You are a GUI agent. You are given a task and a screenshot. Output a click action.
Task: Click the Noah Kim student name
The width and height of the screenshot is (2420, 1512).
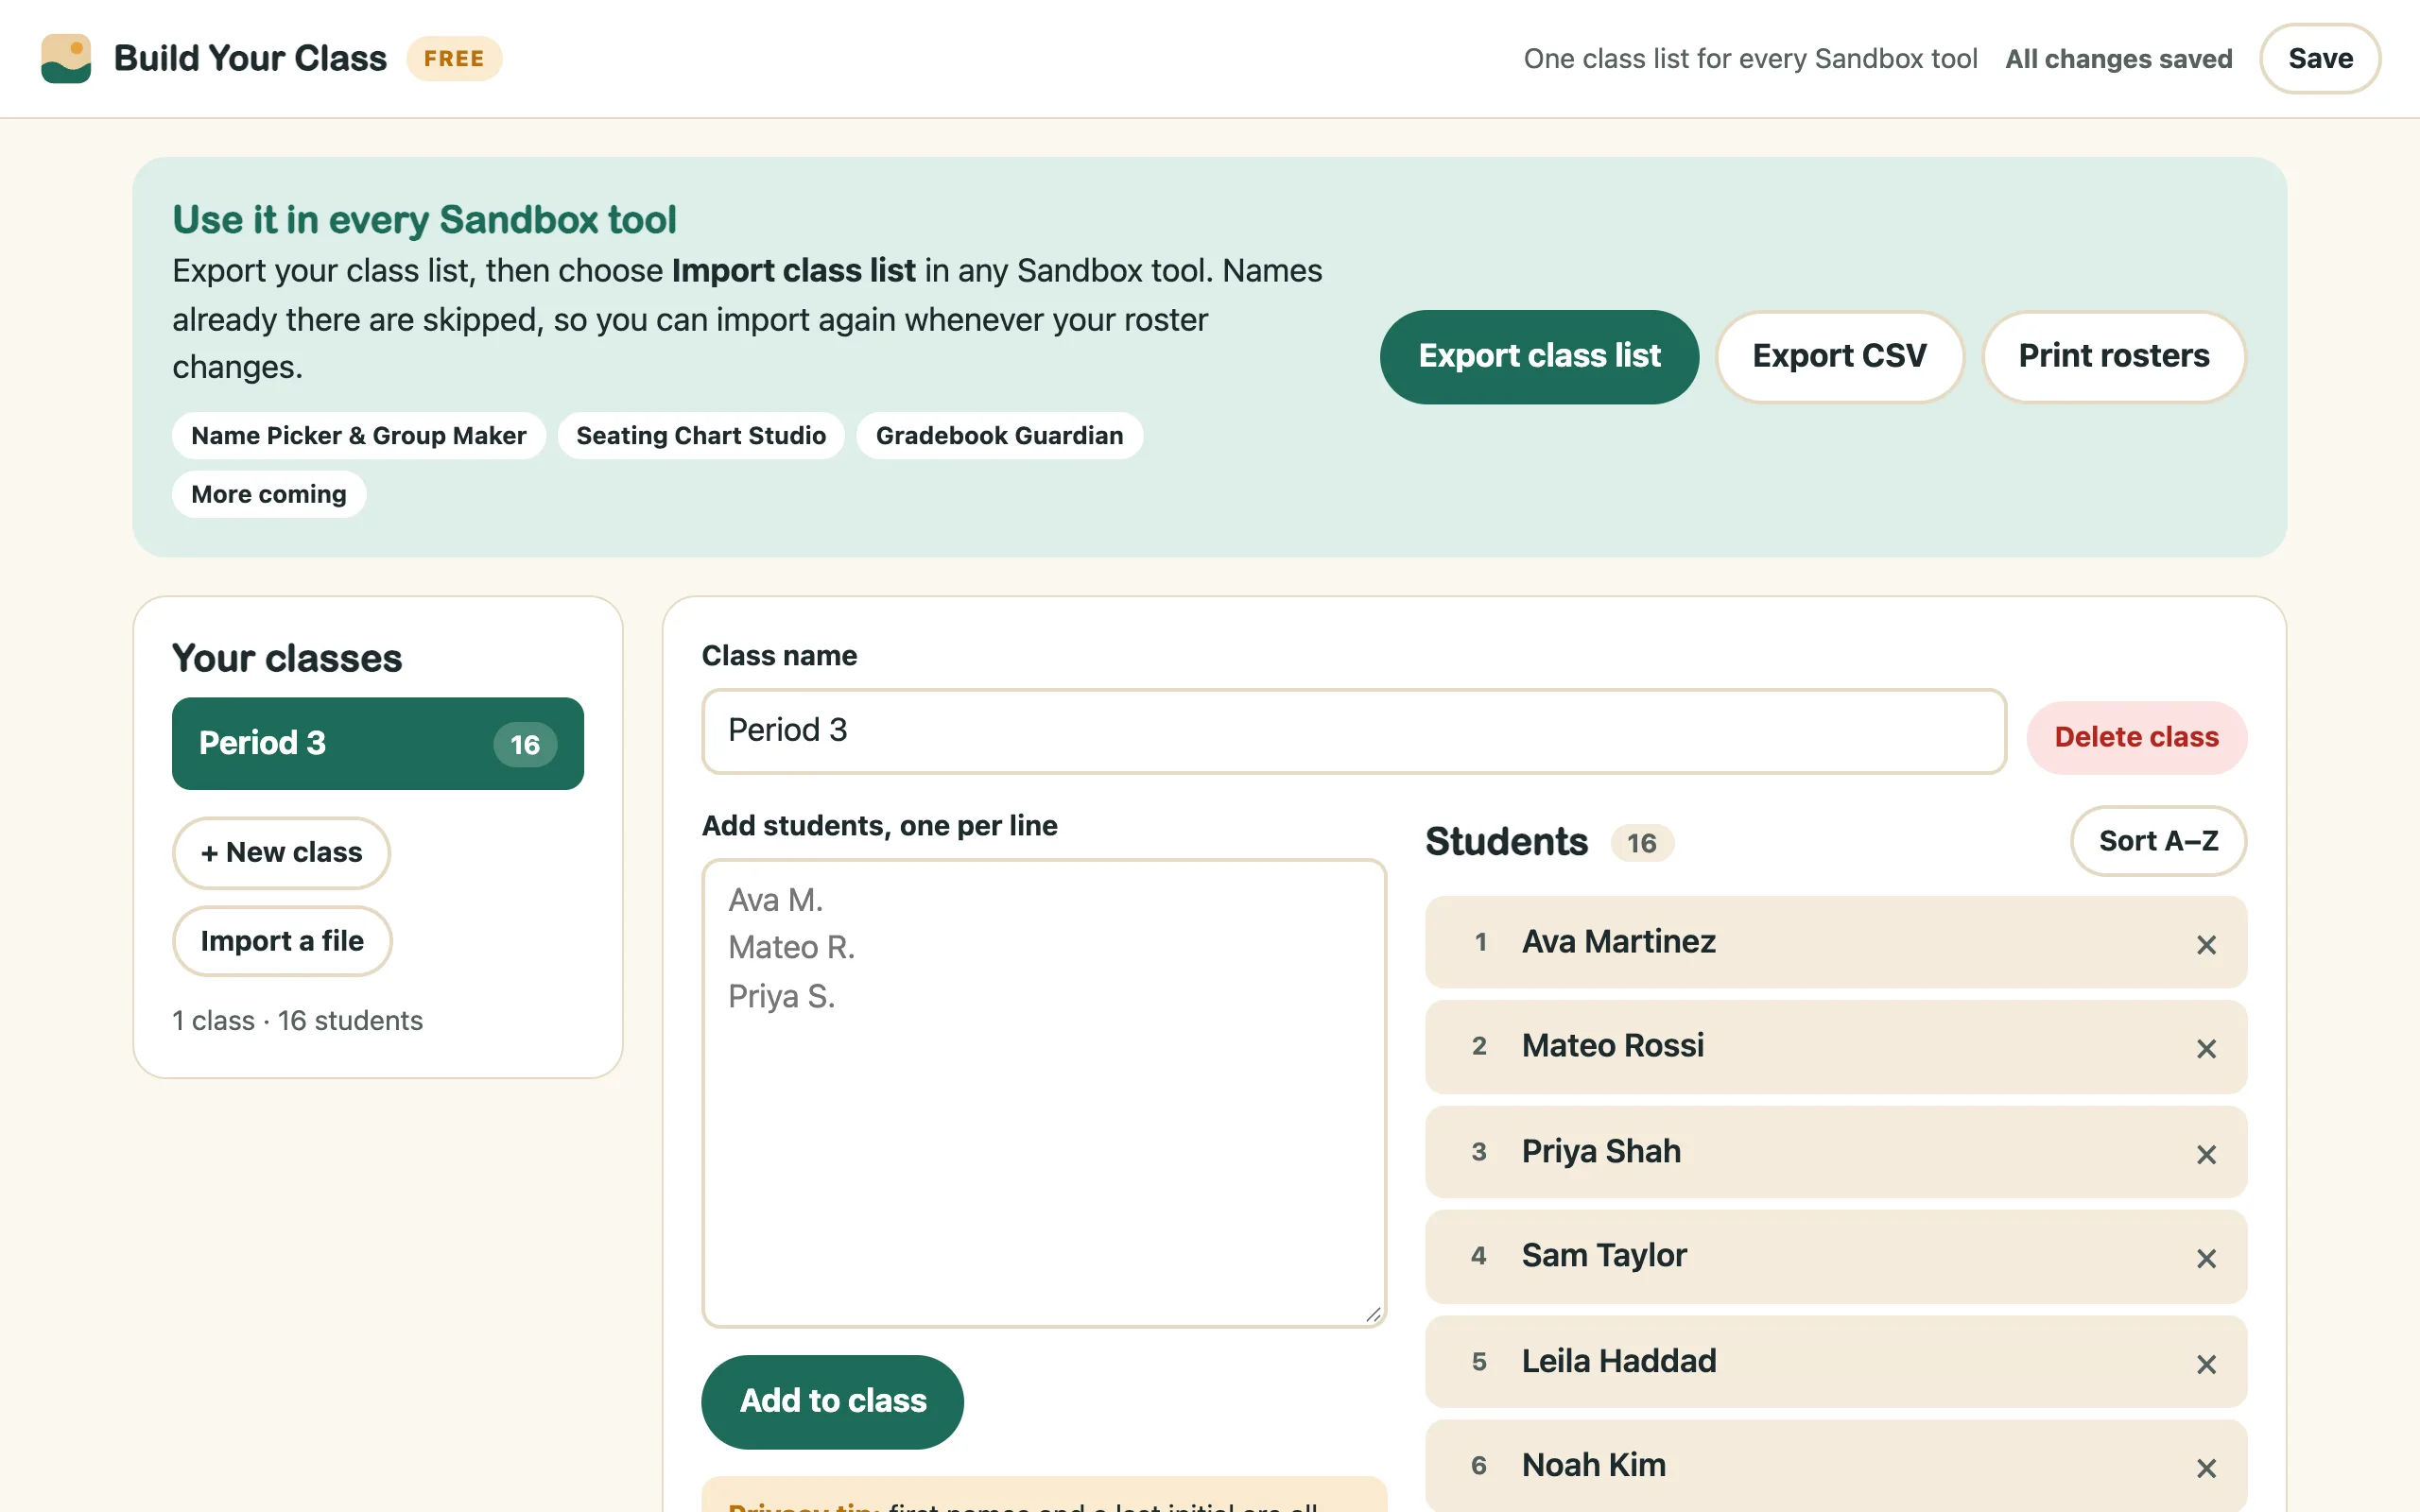tap(1593, 1465)
